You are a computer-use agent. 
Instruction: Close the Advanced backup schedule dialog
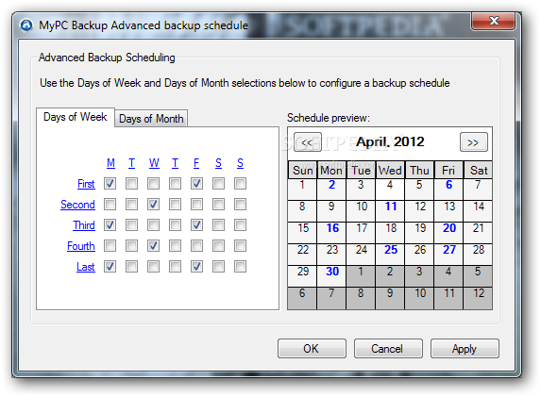(x=494, y=21)
